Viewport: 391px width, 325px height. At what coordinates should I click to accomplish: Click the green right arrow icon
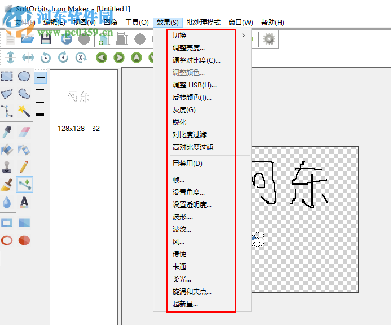click(119, 58)
